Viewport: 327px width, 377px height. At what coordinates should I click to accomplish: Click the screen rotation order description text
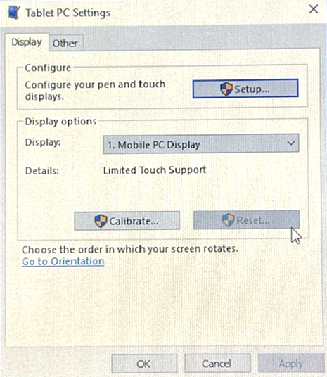click(130, 249)
